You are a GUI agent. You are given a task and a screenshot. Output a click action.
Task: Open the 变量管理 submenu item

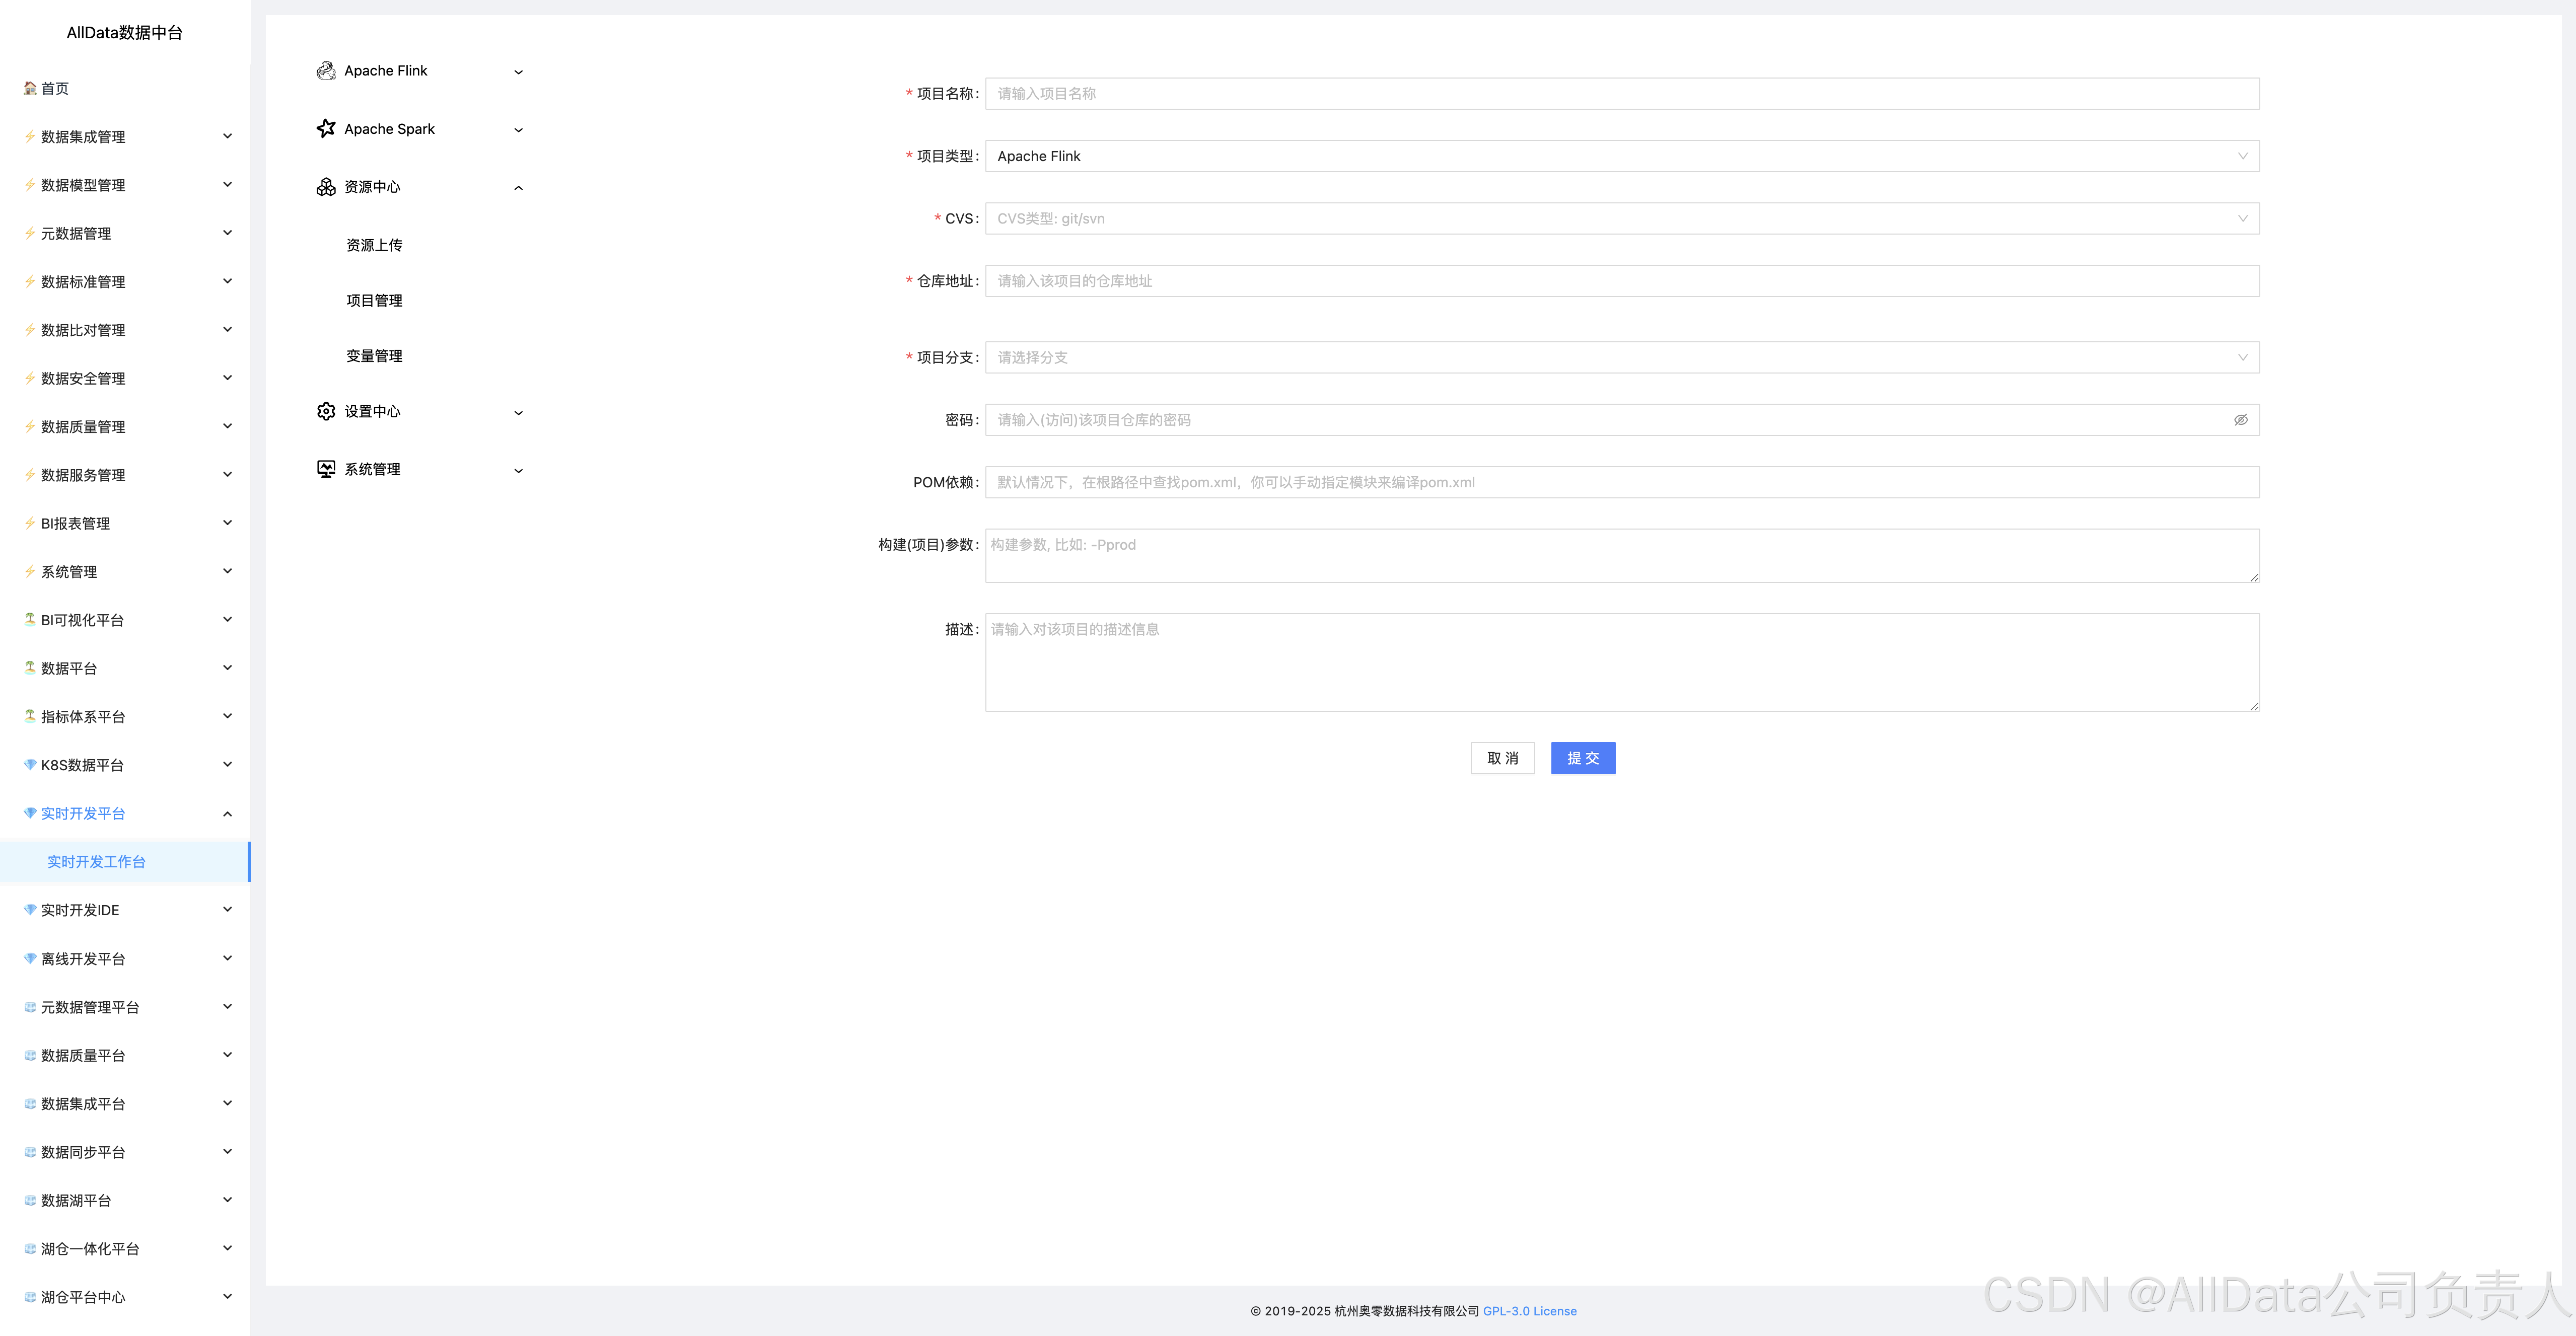click(x=374, y=356)
